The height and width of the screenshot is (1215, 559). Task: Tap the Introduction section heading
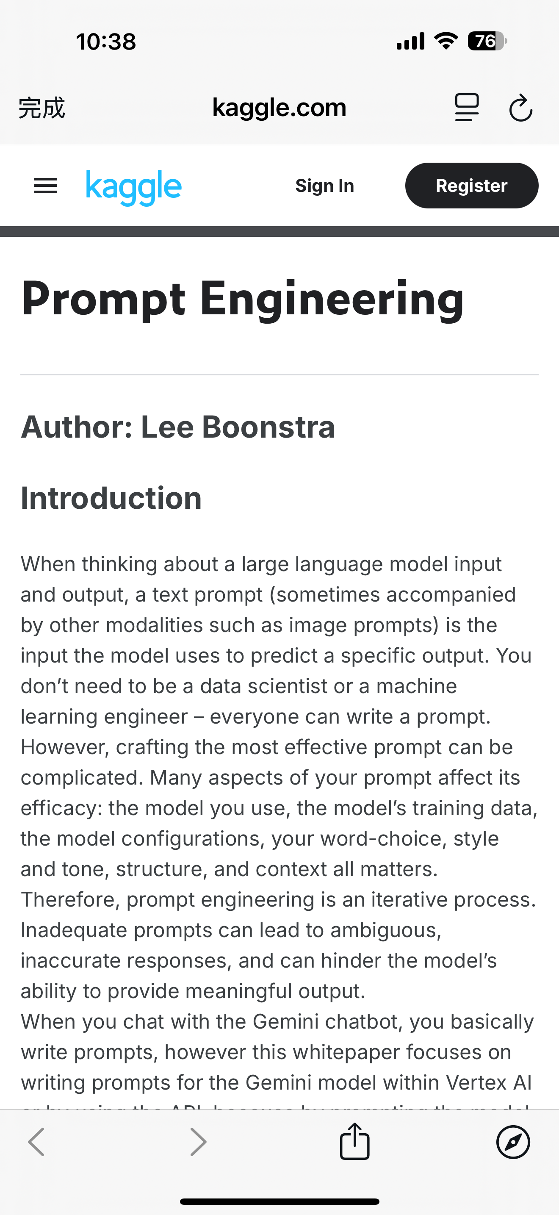click(x=111, y=498)
